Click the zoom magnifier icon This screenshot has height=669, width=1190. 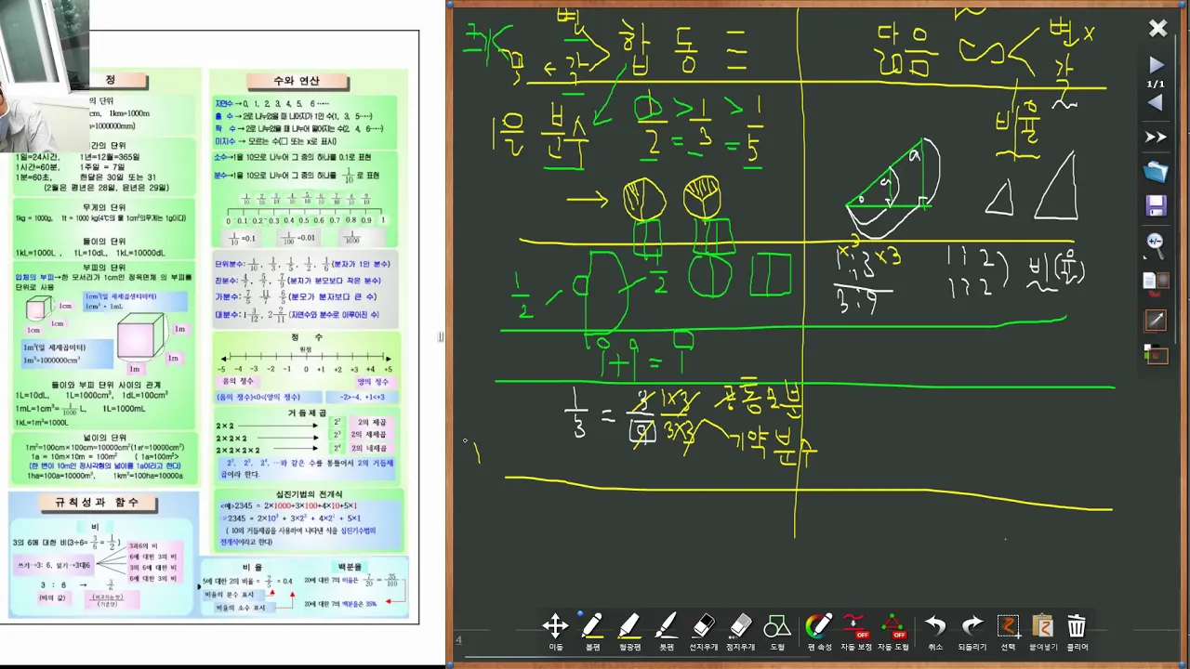[x=1156, y=243]
